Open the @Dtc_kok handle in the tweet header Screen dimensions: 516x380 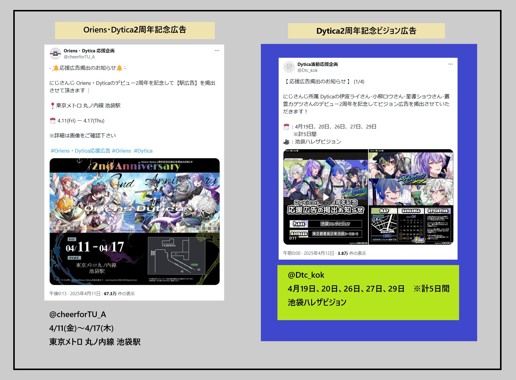[x=308, y=70]
